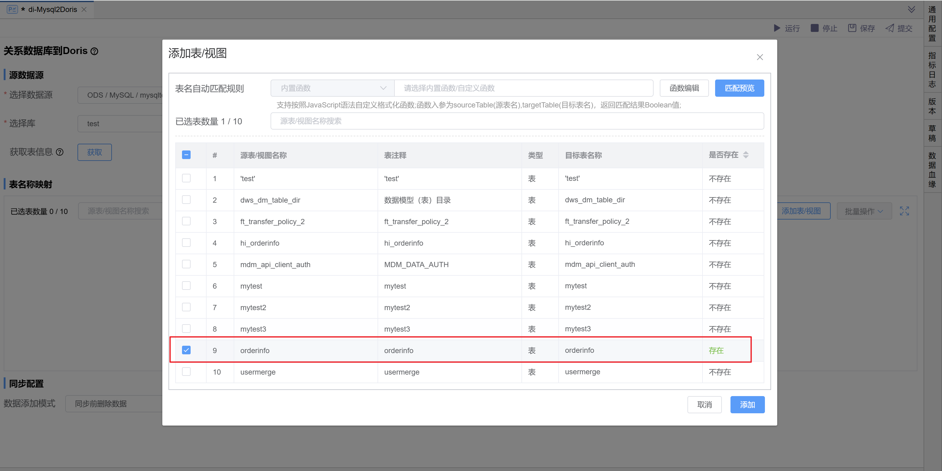Click help icon next to 获取表信息

60,152
